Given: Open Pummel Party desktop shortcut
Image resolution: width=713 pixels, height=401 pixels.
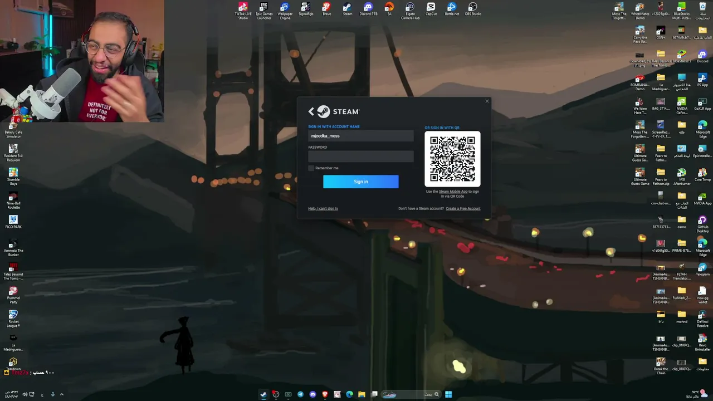Looking at the screenshot, I should [x=13, y=295].
